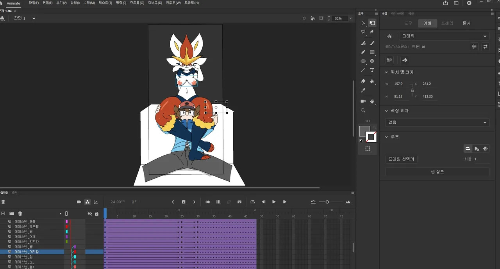The height and width of the screenshot is (269, 500).
Task: Click the 립 싱크 button
Action: [x=437, y=172]
